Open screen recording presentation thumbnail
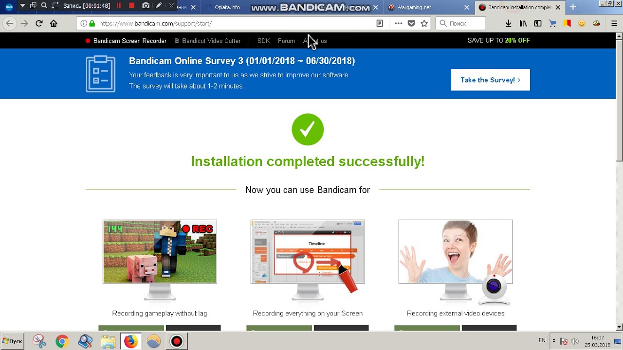Screen dimensions: 623x350 click(308, 251)
